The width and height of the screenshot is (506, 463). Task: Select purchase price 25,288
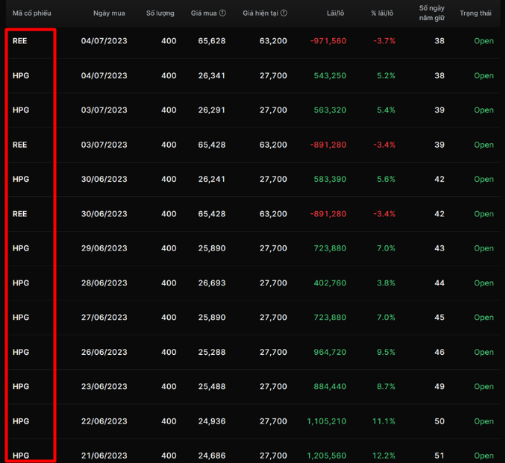tap(212, 352)
